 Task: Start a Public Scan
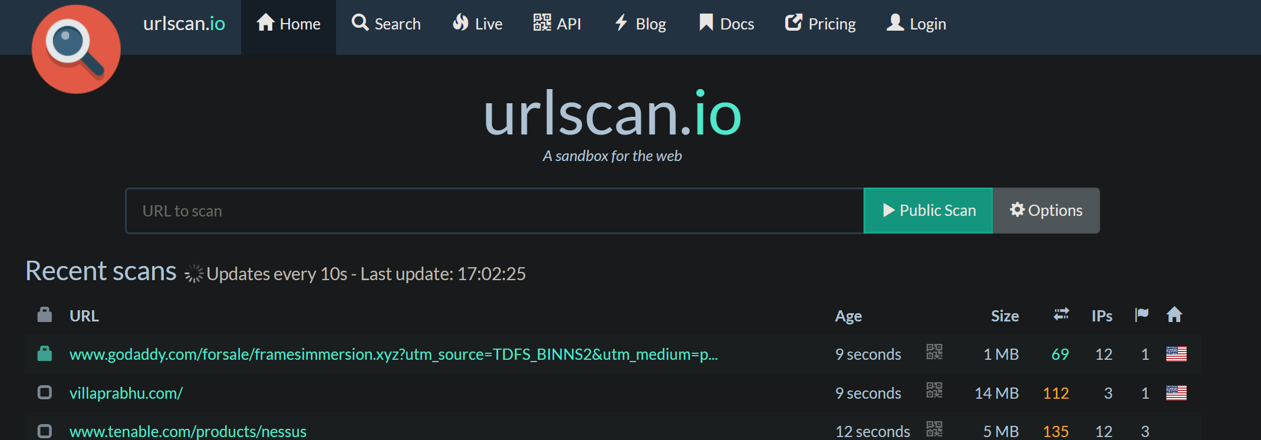[928, 211]
